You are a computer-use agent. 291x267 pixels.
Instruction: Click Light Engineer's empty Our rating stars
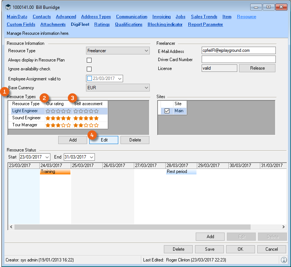(x=58, y=111)
